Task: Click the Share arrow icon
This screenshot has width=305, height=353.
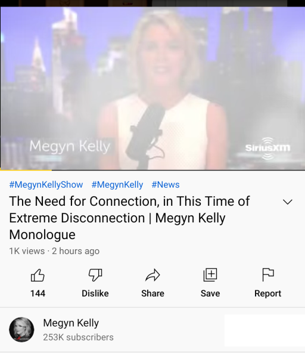Action: pyautogui.click(x=152, y=275)
